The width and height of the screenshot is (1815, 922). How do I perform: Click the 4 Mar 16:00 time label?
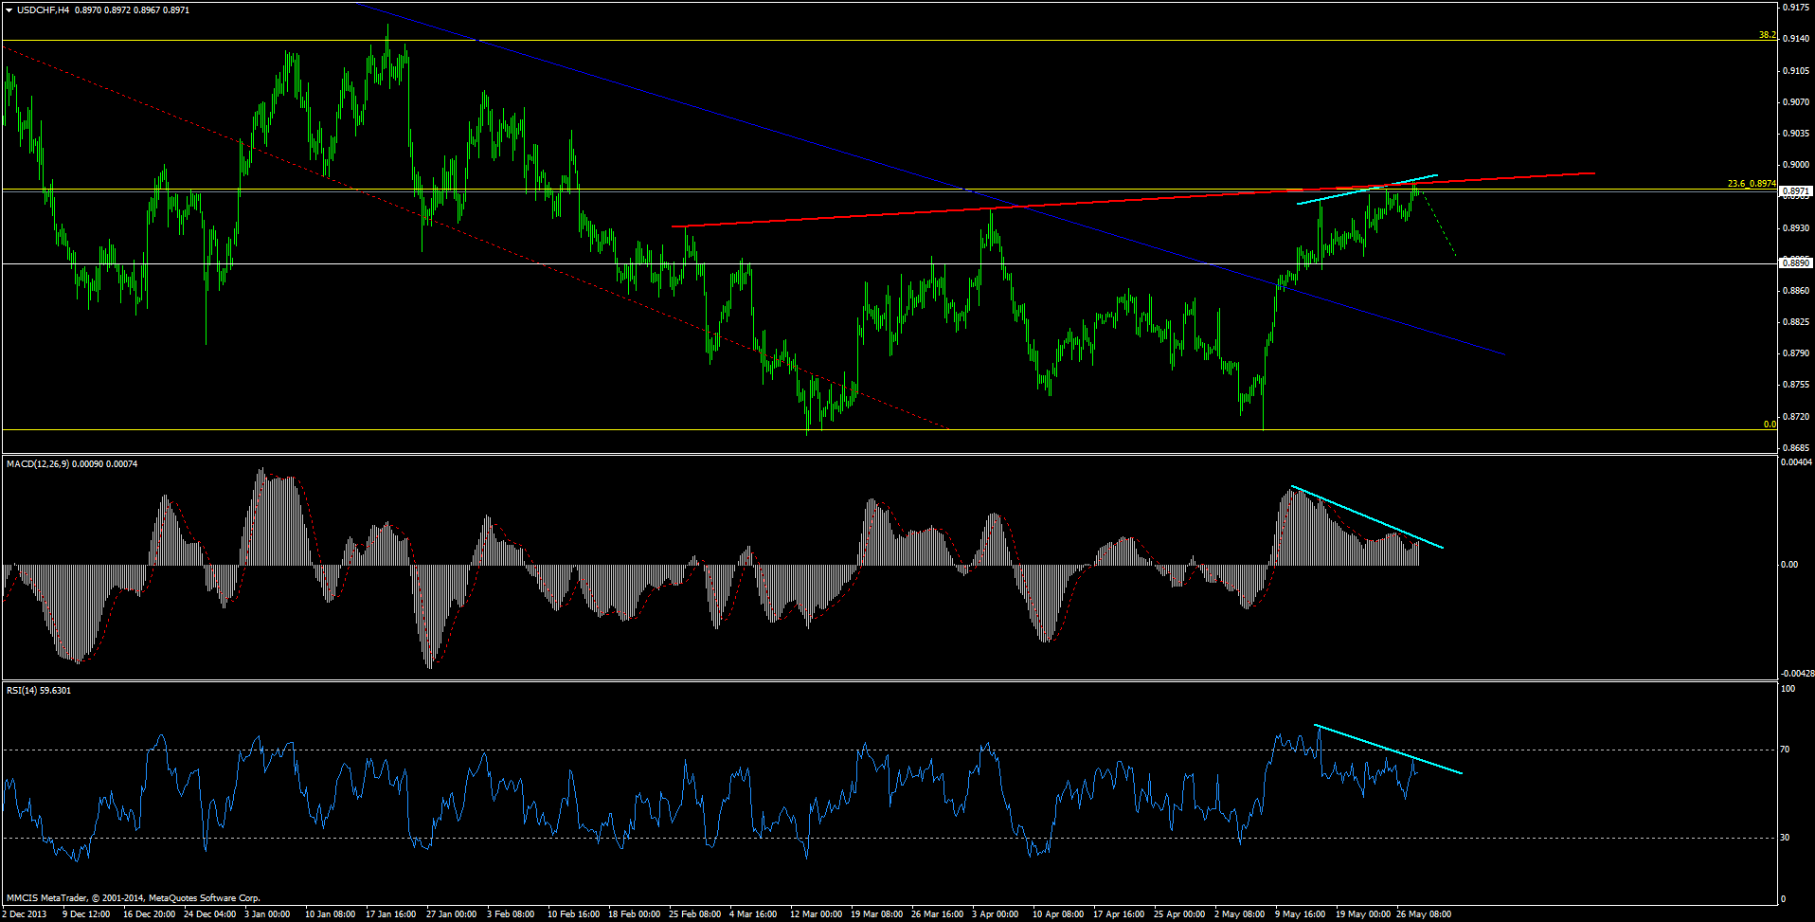753,914
